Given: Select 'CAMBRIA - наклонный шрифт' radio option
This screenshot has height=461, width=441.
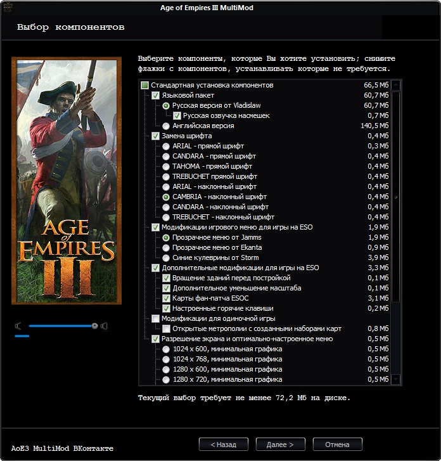Looking at the screenshot, I should click(166, 197).
